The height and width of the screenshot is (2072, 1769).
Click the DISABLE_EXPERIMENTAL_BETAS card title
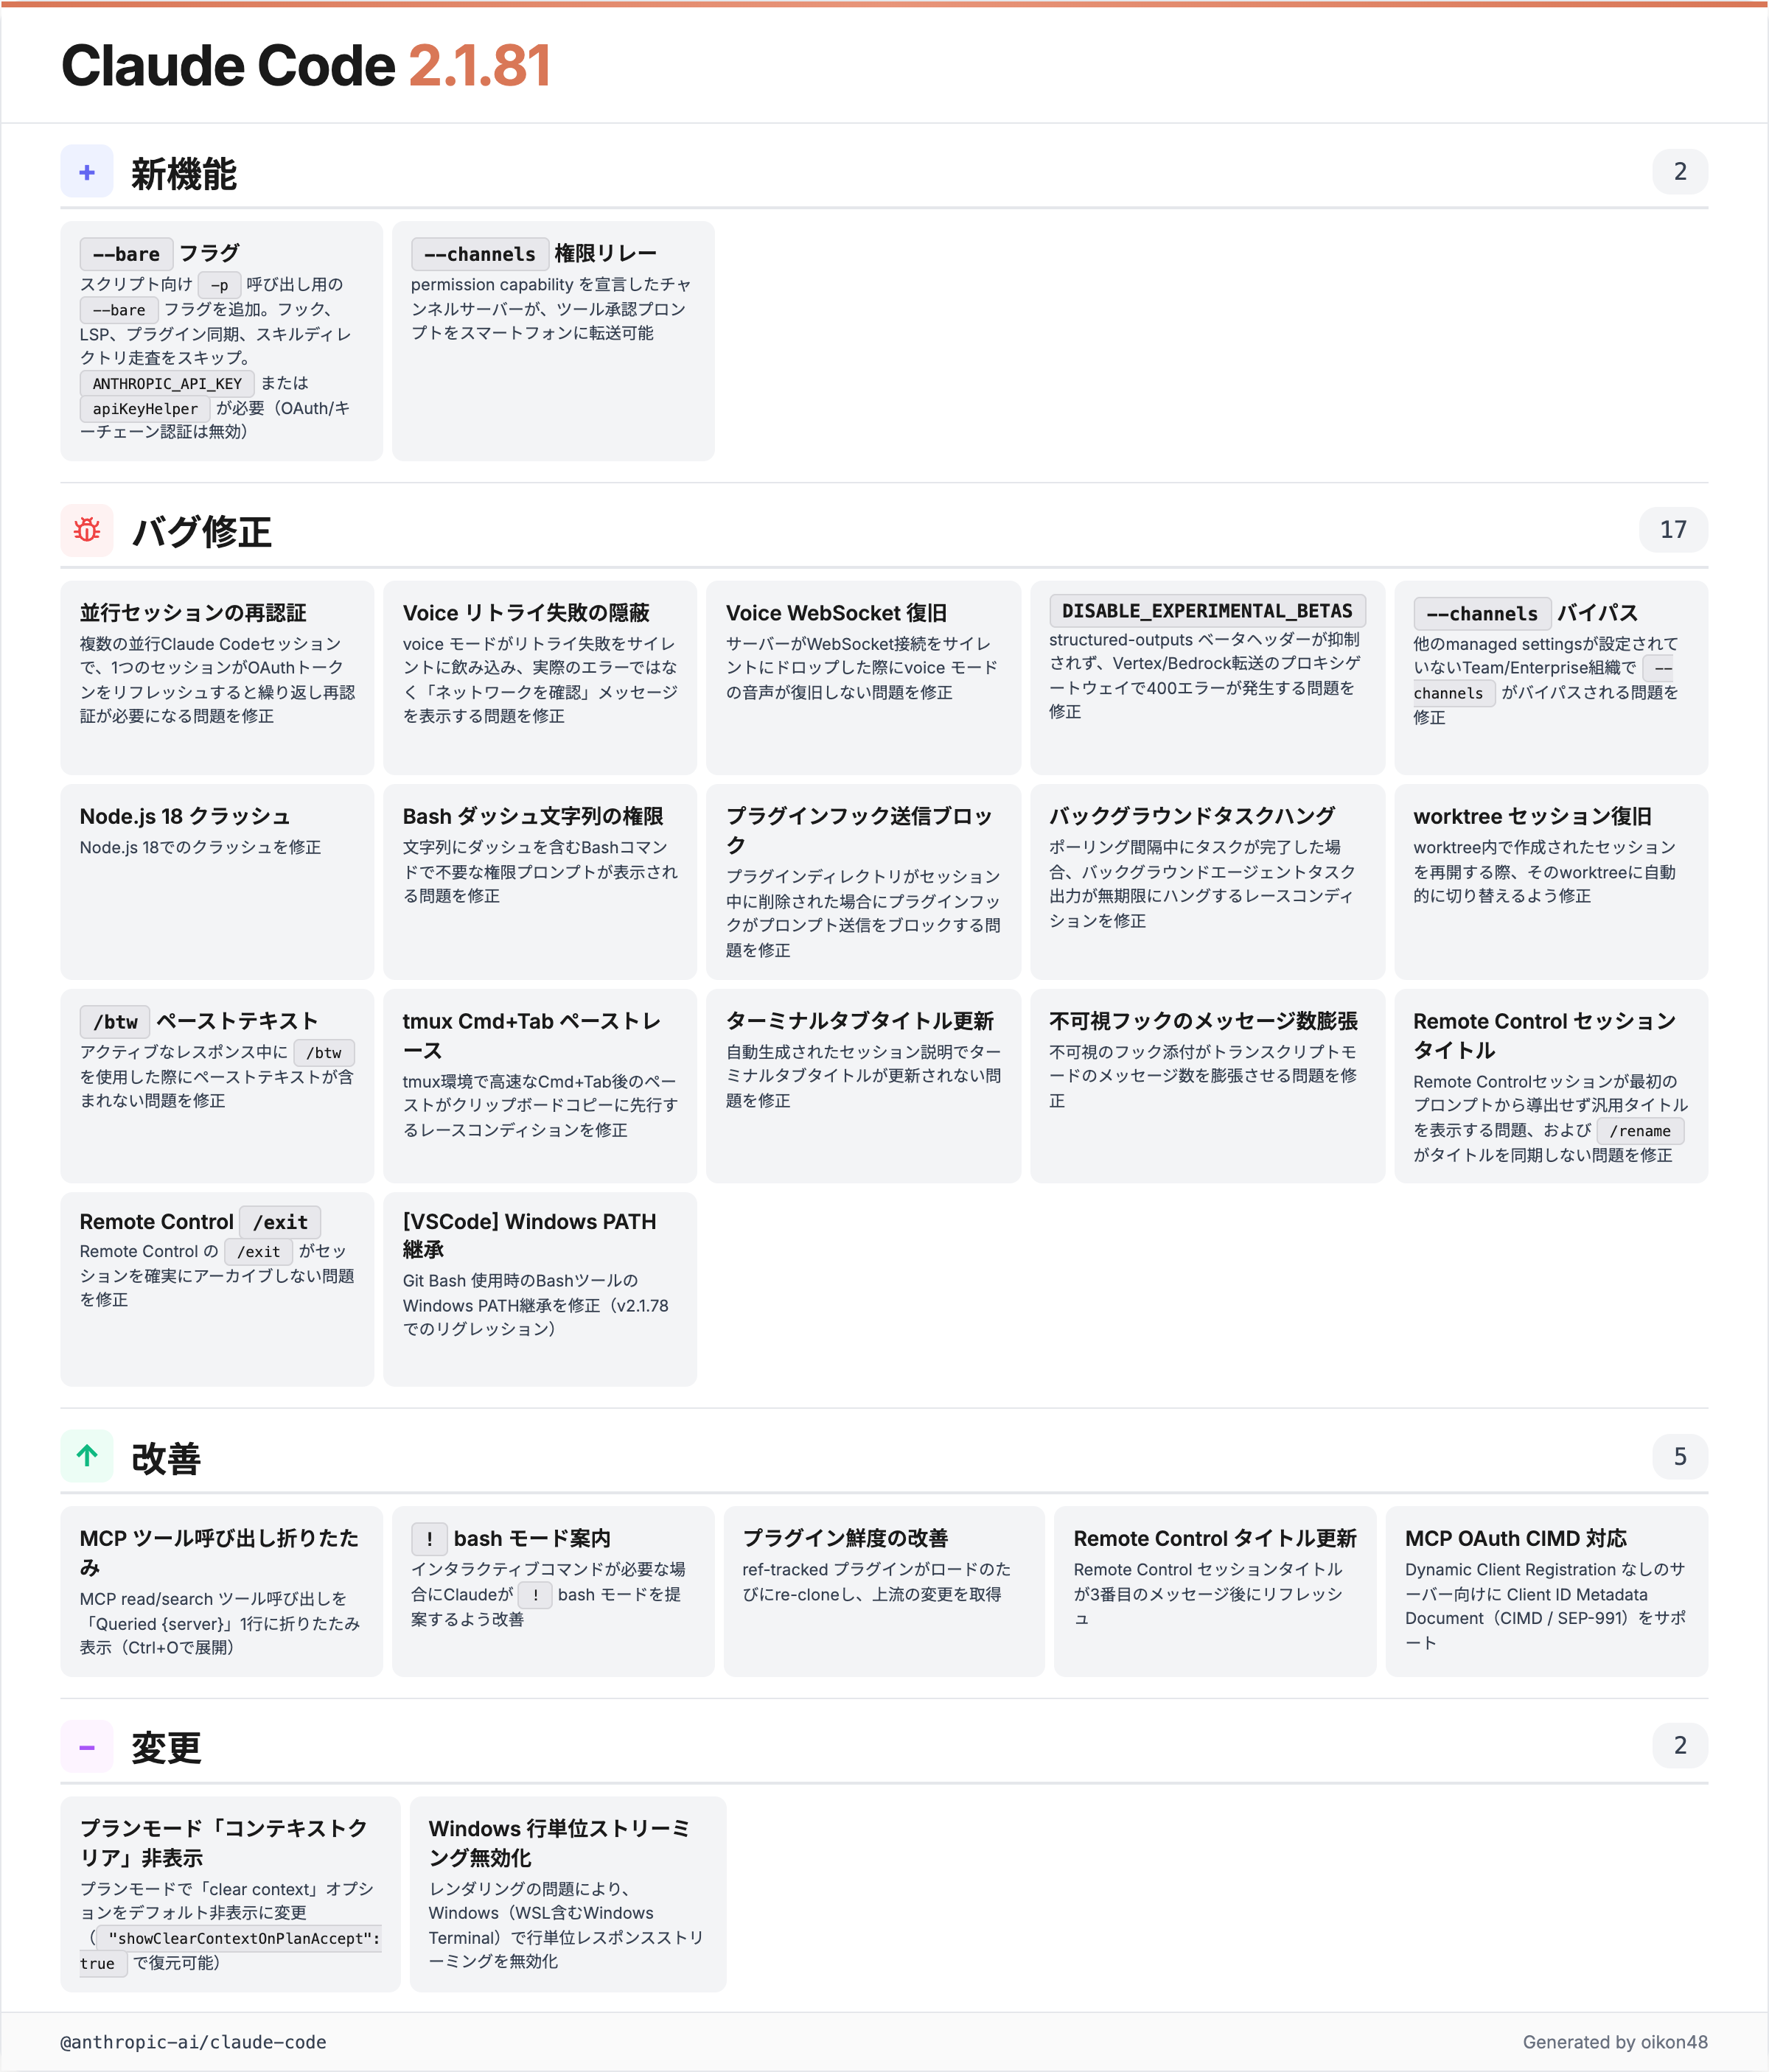[1207, 611]
